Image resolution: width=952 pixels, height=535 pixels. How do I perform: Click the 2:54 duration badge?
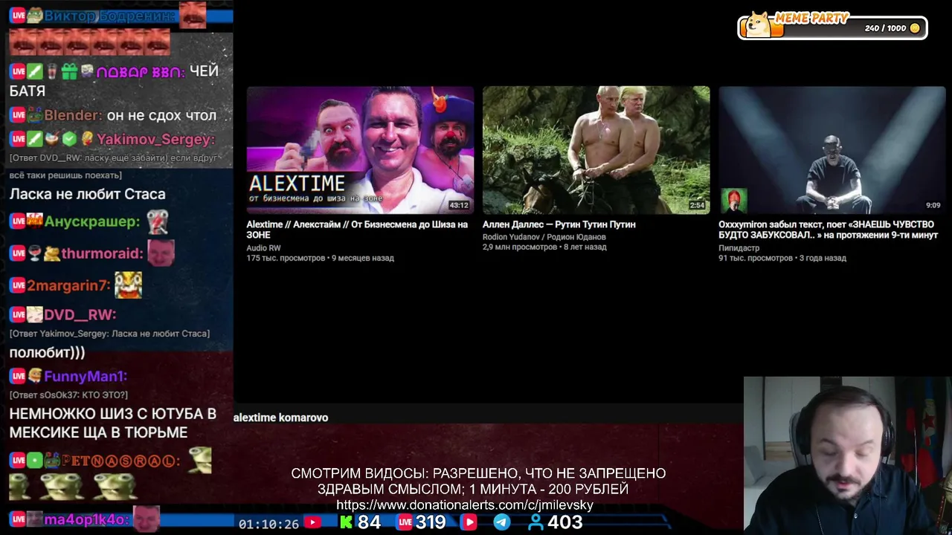click(x=696, y=205)
